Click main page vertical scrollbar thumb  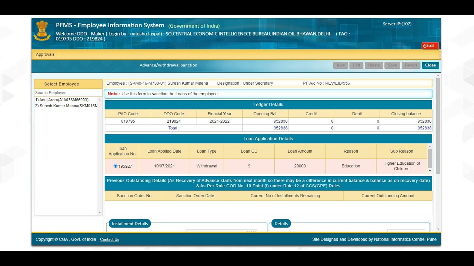pyautogui.click(x=438, y=126)
